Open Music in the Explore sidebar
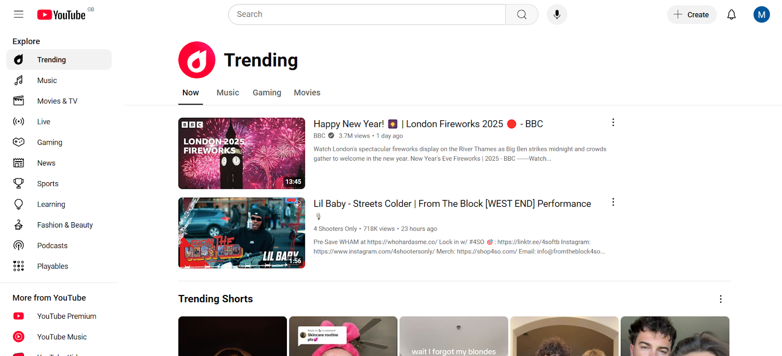782x356 pixels. point(59,80)
